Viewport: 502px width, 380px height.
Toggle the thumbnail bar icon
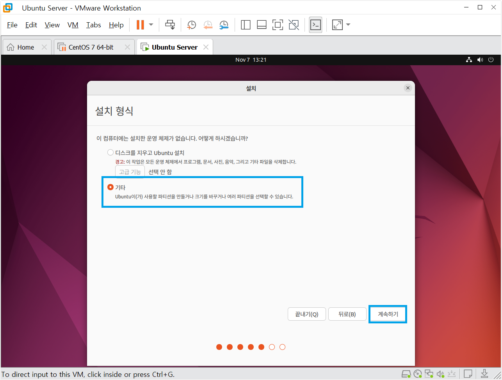[262, 25]
